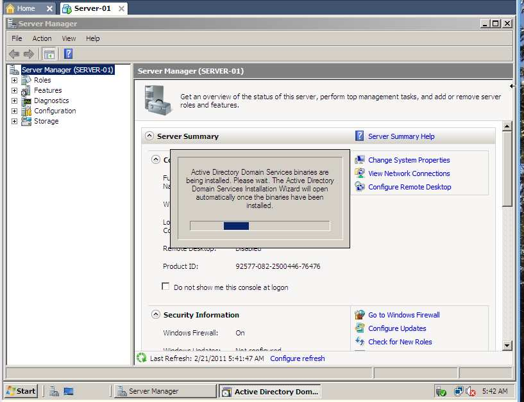Click the Forward arrow toolbar icon
The height and width of the screenshot is (402, 524).
[29, 54]
